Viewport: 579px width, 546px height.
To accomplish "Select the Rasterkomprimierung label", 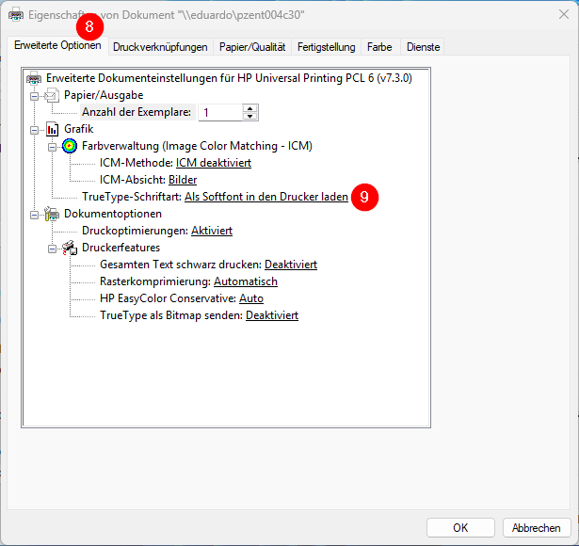I will [155, 281].
